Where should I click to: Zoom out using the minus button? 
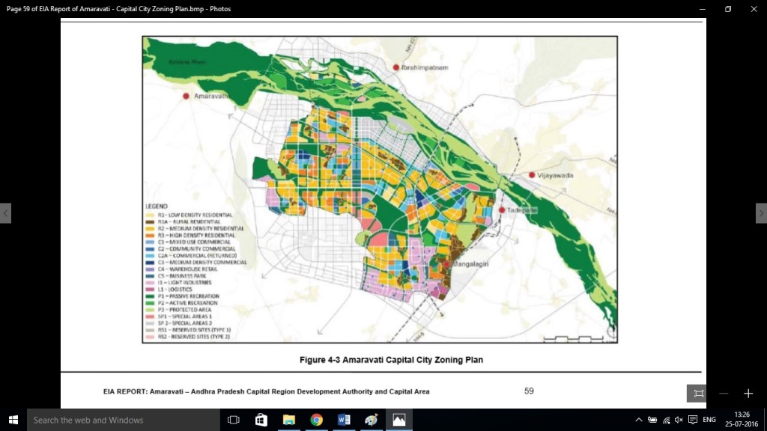[x=724, y=394]
